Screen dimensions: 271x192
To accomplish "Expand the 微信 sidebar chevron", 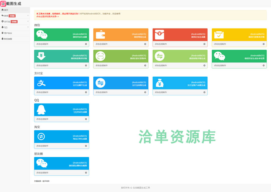I will pos(28,16).
